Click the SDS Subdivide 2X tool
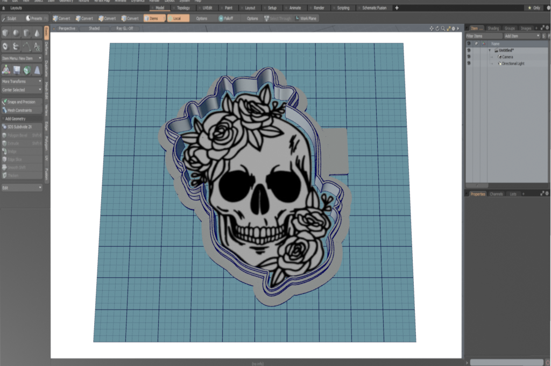This screenshot has height=366, width=551. 22,127
